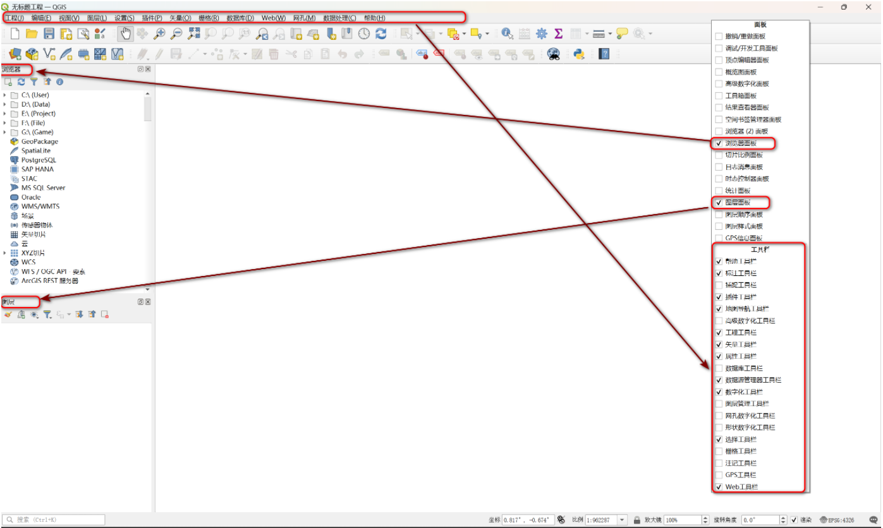Click the Browser panel info icon
The width and height of the screenshot is (883, 528).
tap(60, 82)
